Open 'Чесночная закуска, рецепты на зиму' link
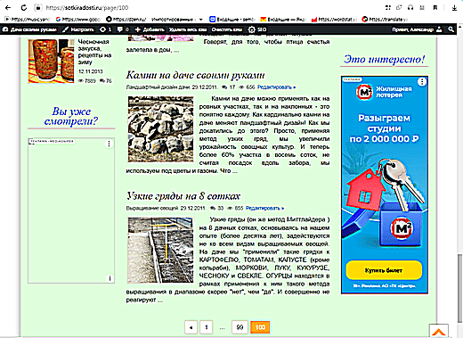Image resolution: width=463 pixels, height=338 pixels. [x=94, y=52]
